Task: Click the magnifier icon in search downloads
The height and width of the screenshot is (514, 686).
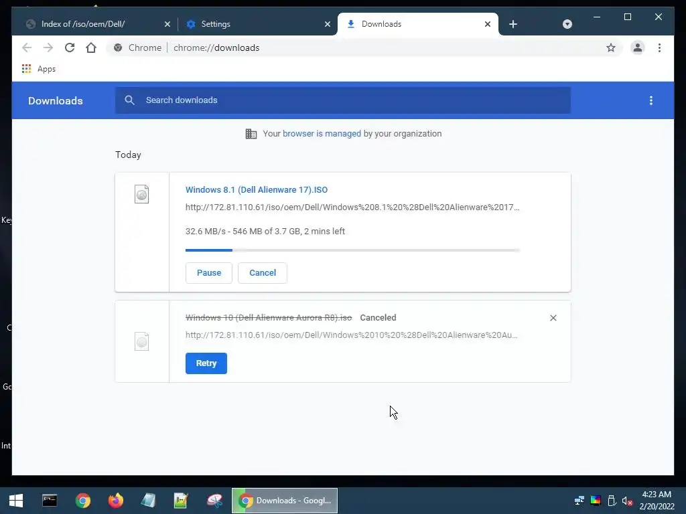Action: (x=129, y=100)
